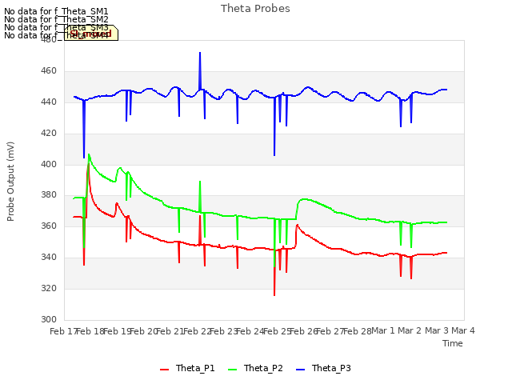Click the 'Feb 22' x-axis tick label
The height and width of the screenshot is (384, 512).
198,331
